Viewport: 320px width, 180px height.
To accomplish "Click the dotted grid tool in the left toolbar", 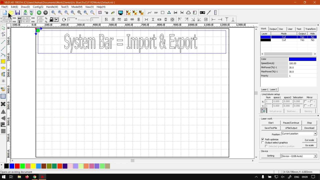I will (3, 96).
